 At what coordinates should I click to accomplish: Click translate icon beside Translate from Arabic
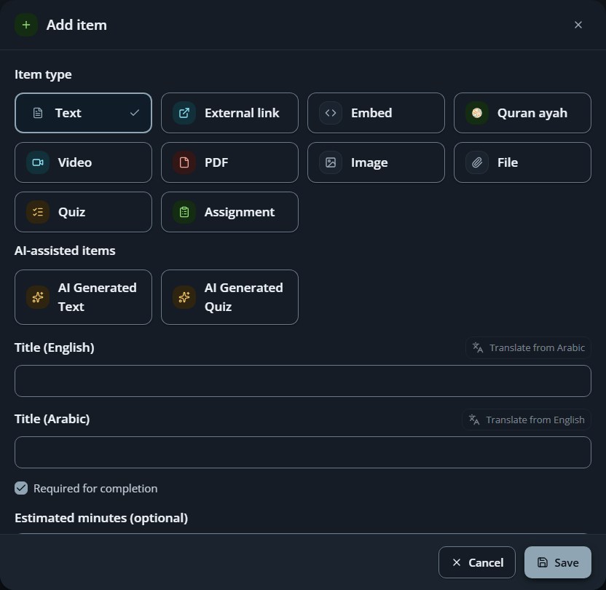point(478,347)
